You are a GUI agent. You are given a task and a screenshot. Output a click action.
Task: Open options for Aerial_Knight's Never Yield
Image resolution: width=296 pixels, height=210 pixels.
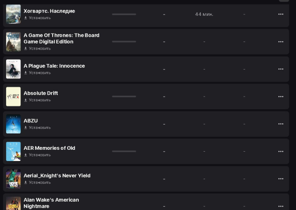click(x=281, y=179)
